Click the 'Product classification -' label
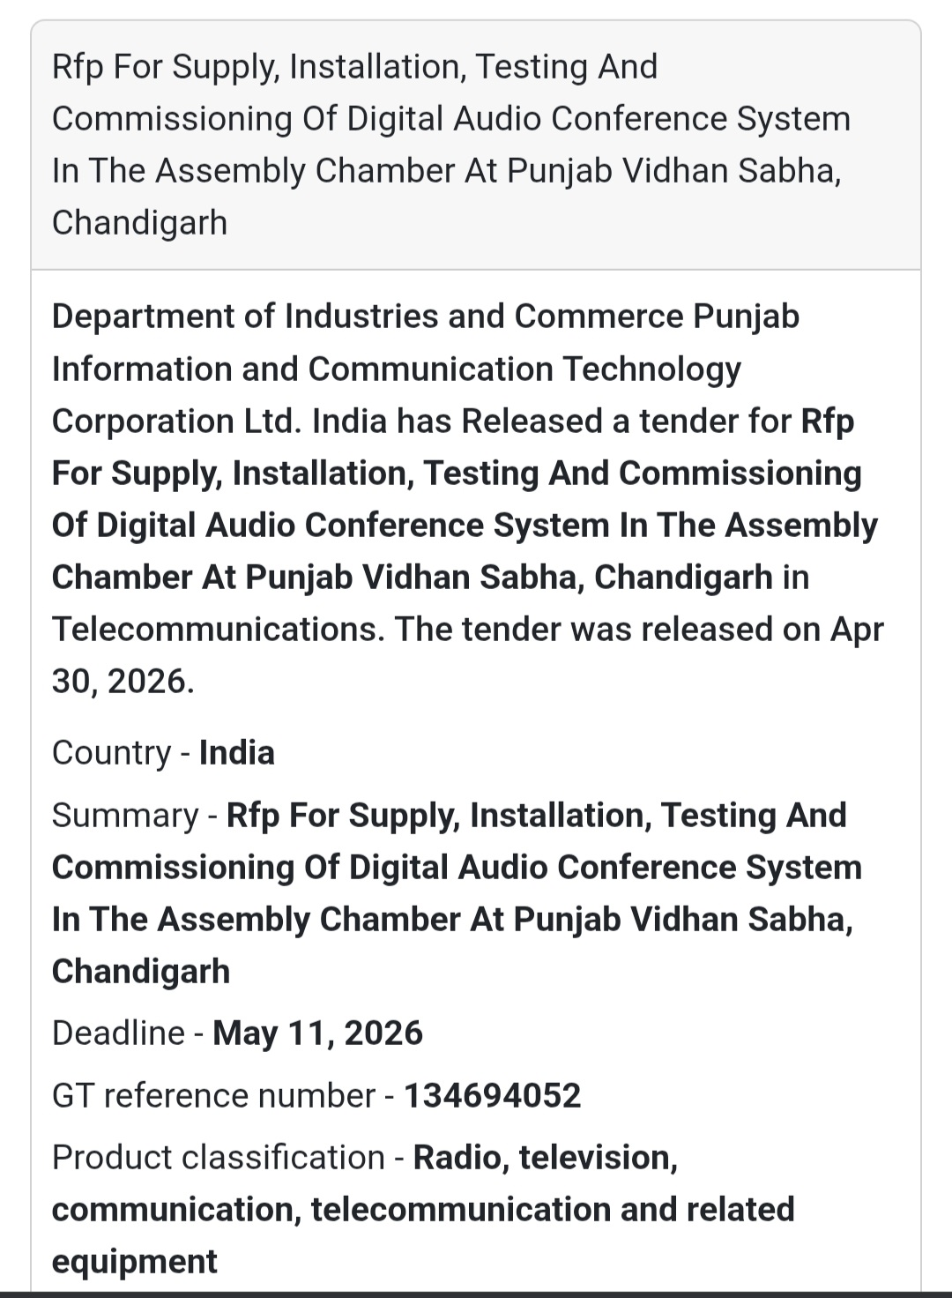952x1298 pixels. point(228,1158)
